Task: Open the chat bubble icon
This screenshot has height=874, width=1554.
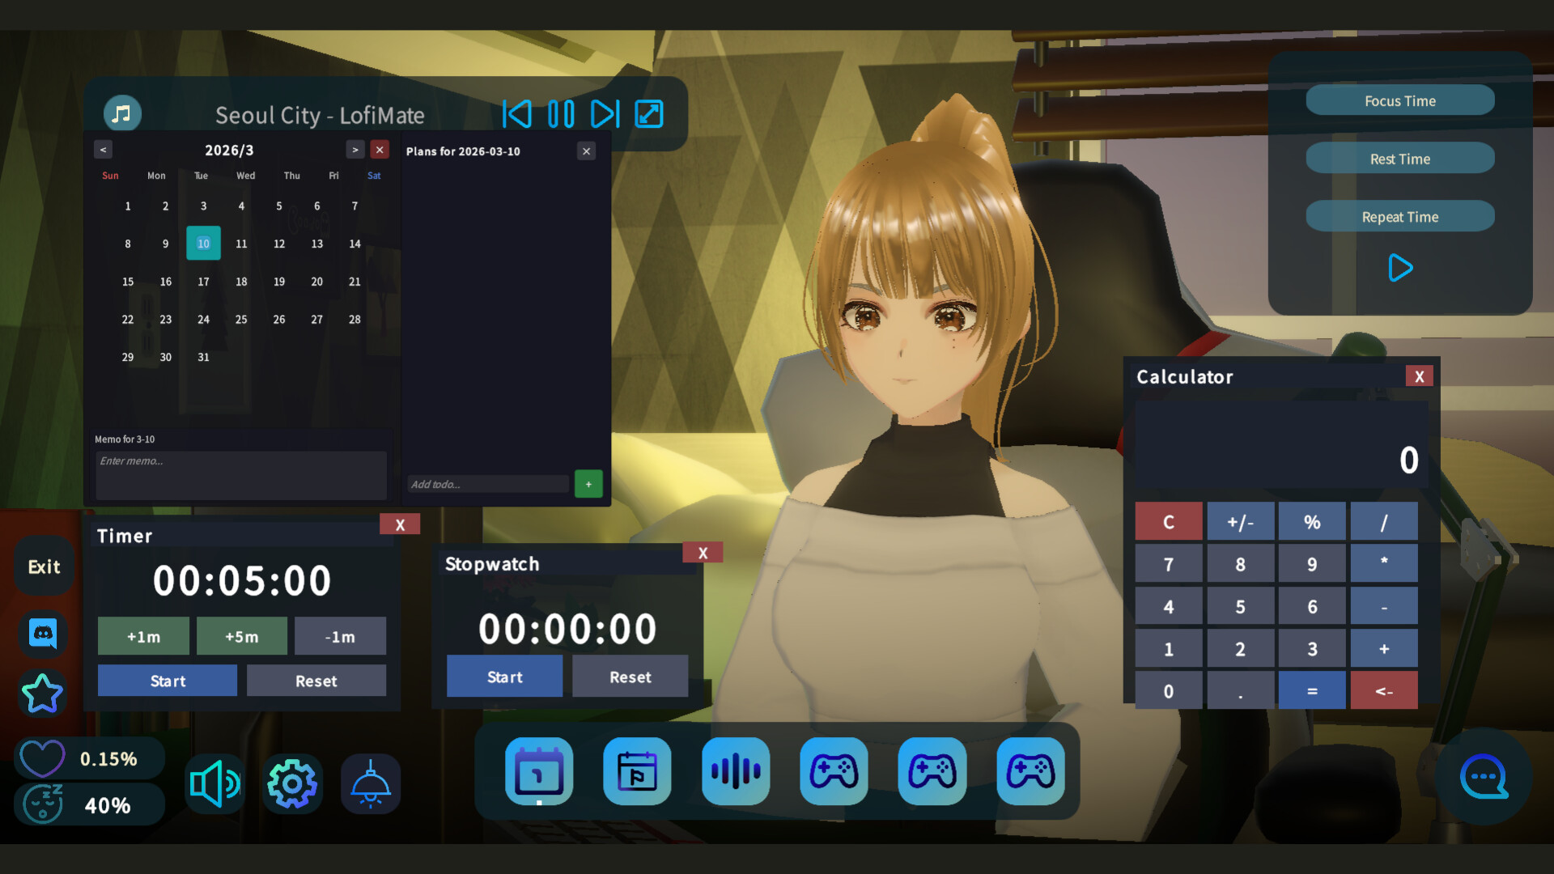Action: pyautogui.click(x=1483, y=778)
